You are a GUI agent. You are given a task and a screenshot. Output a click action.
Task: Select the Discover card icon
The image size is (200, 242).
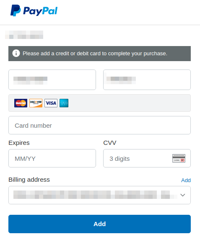[x=36, y=103]
